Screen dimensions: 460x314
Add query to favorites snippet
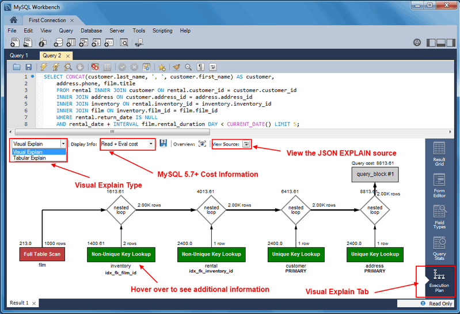click(x=162, y=67)
